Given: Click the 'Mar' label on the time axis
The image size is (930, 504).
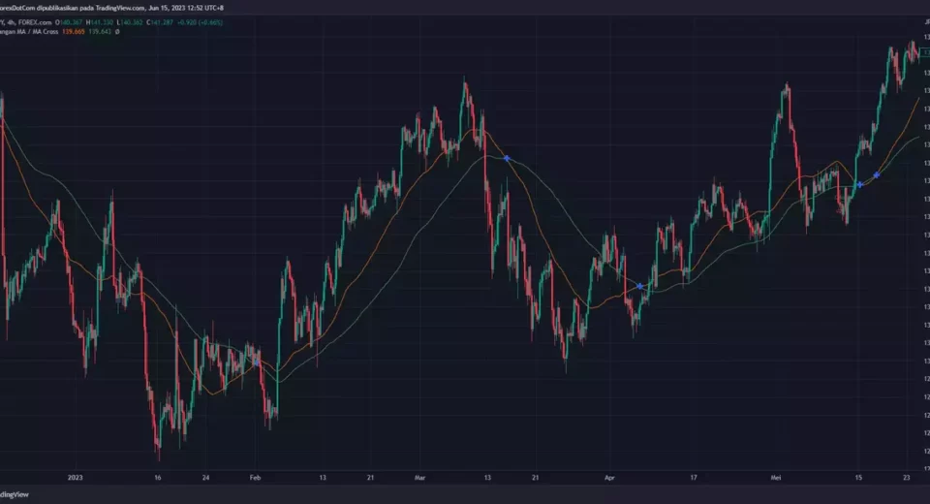Looking at the screenshot, I should coord(419,477).
